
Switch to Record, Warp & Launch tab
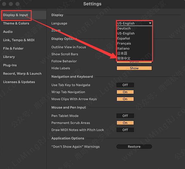click(x=22, y=73)
